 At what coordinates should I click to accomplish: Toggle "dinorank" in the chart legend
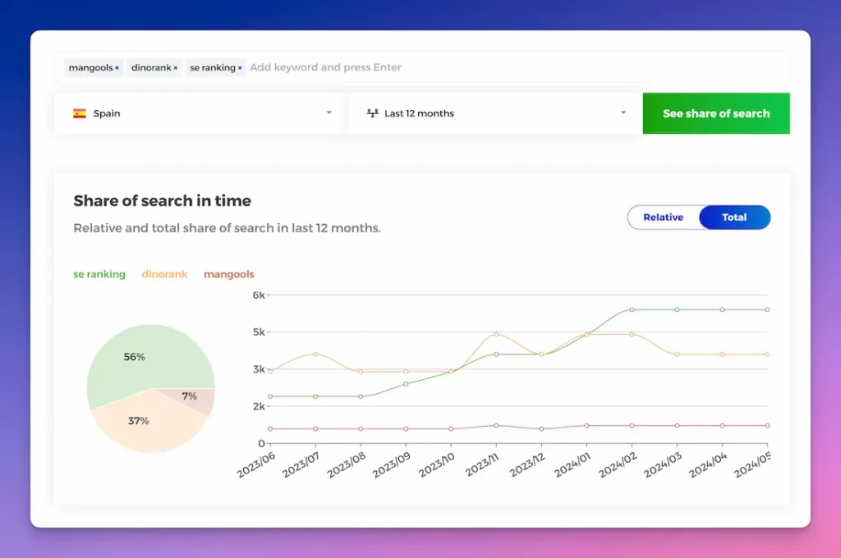(164, 274)
